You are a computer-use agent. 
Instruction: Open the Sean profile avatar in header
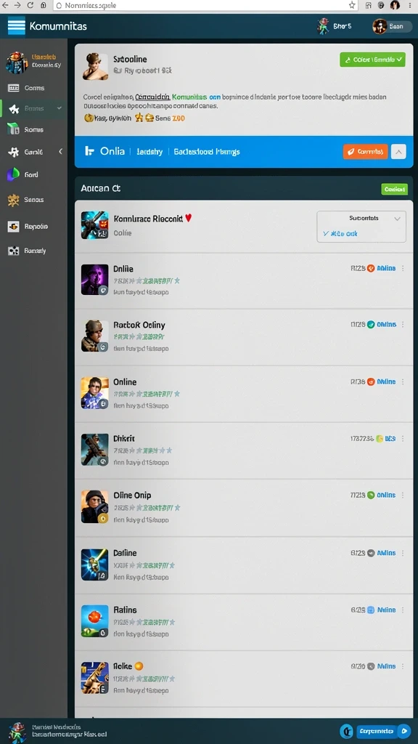[x=380, y=27]
